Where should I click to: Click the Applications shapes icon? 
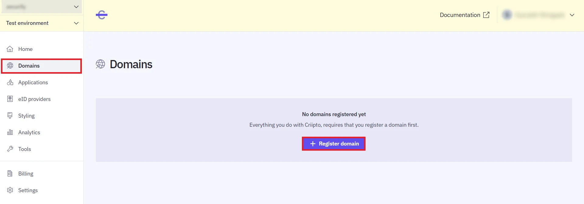pyautogui.click(x=10, y=82)
